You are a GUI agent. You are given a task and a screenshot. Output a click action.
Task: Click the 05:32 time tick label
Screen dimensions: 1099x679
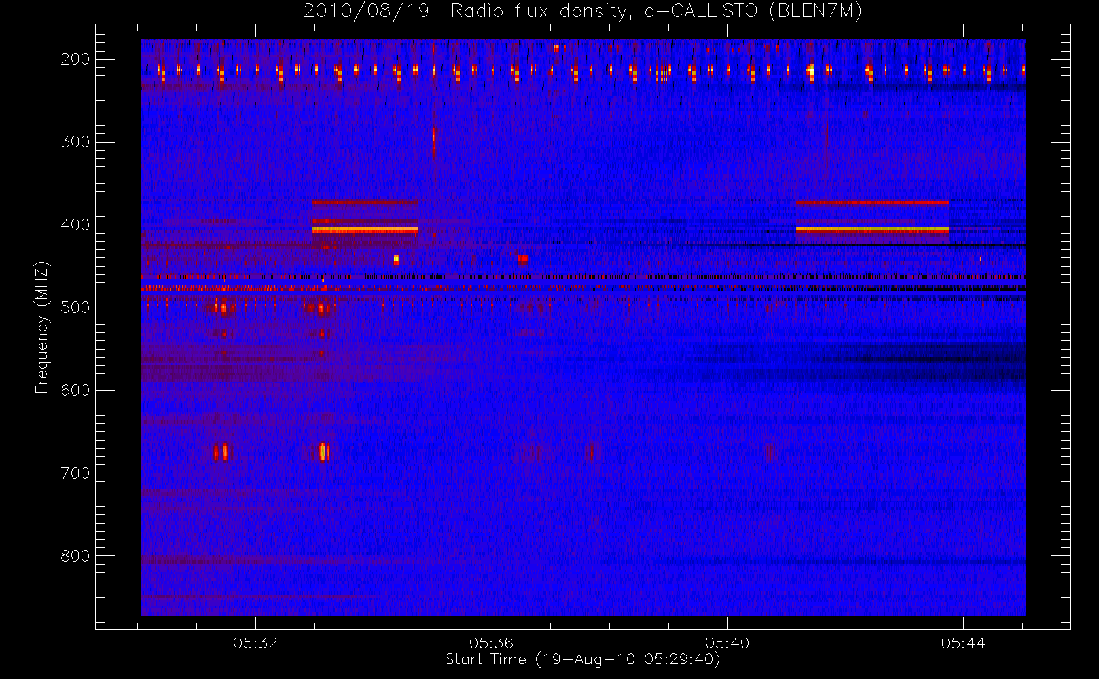(x=255, y=643)
